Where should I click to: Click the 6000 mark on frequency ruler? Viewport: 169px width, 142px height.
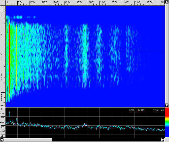149,2
